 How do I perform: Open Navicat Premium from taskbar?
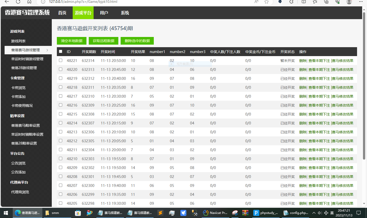click(215, 213)
